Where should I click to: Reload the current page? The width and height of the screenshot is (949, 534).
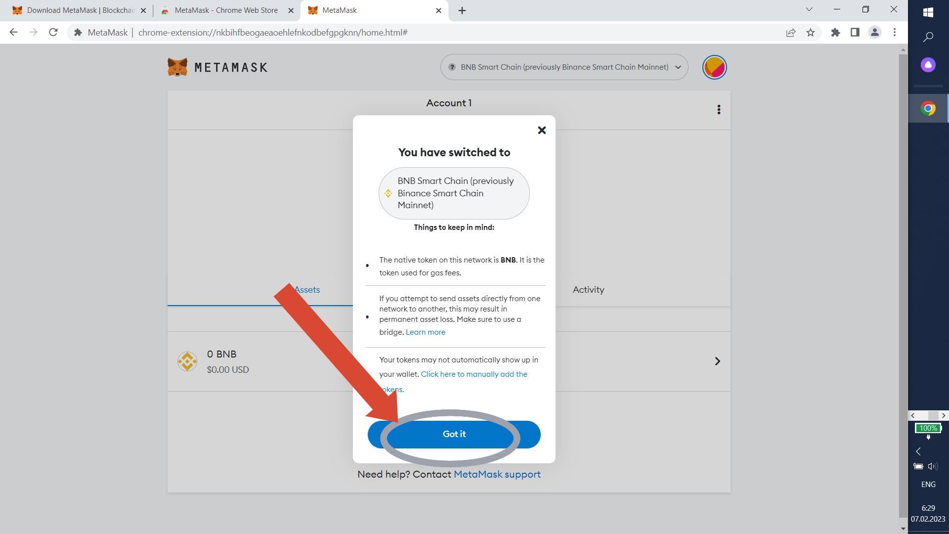tap(53, 33)
